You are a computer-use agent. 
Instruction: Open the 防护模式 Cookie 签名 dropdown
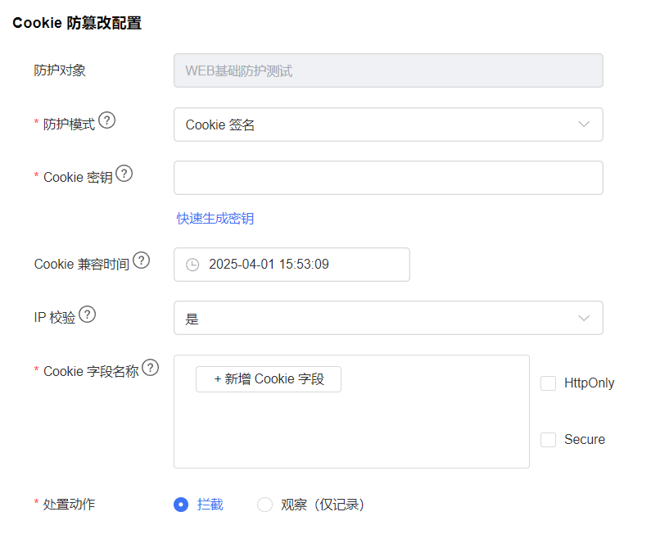388,125
